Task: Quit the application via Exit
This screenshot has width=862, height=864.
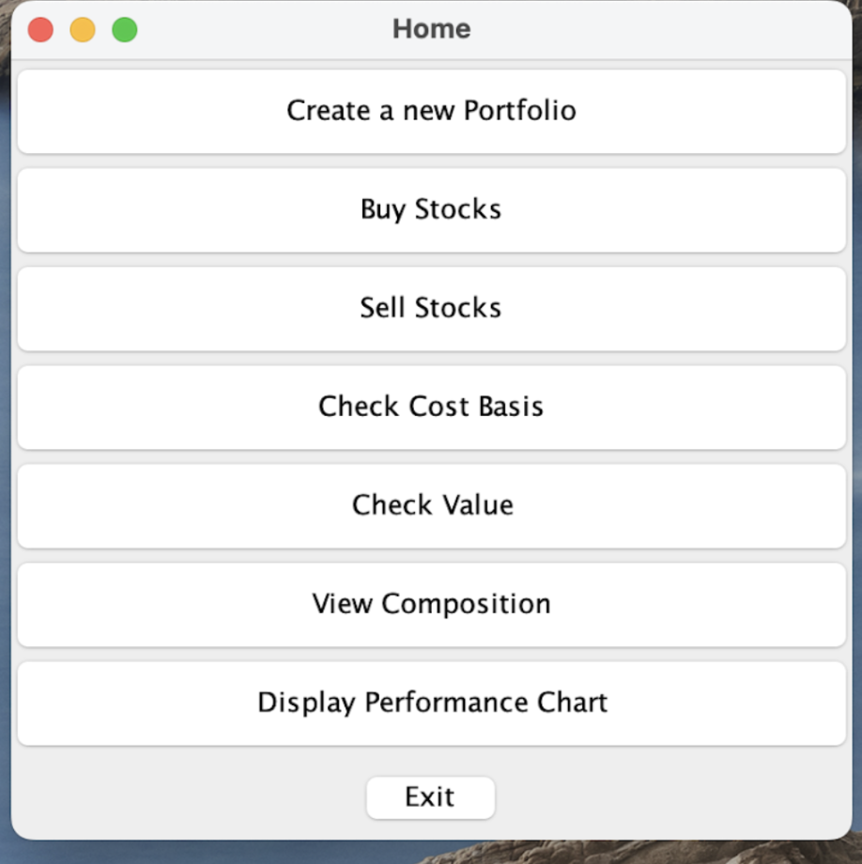Action: 430,797
